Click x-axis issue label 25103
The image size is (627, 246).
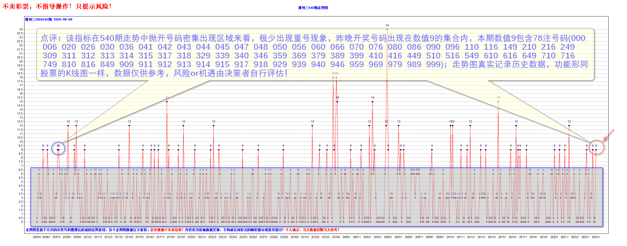point(88,237)
